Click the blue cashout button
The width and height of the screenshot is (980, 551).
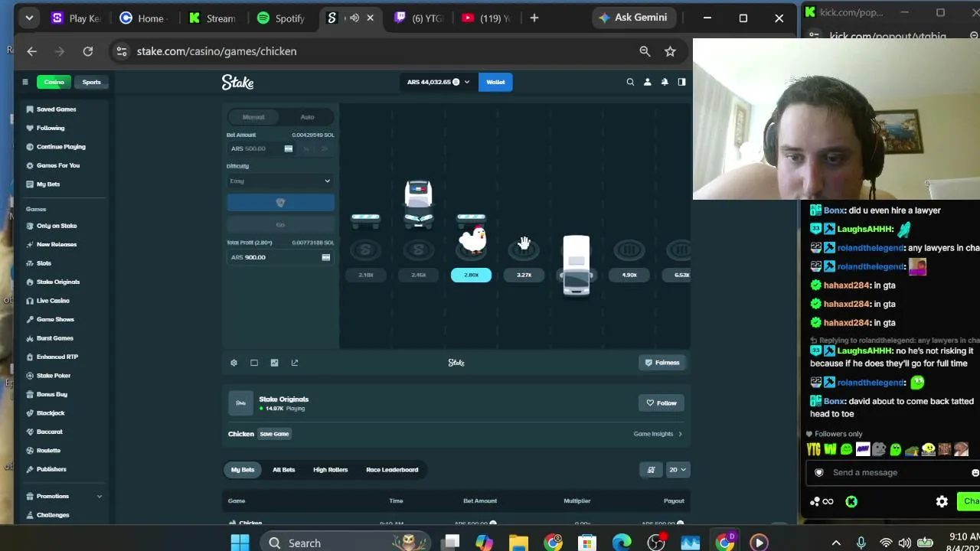(280, 203)
